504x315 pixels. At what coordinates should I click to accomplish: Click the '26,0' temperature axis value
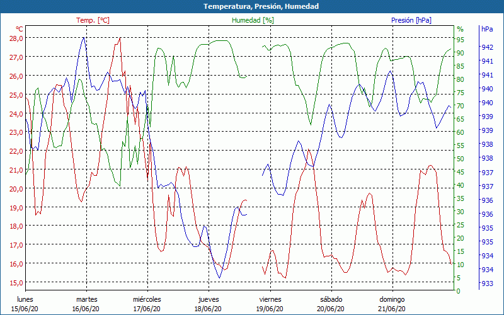[x=16, y=76]
